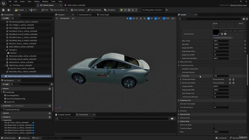Open the debug object selector dropdown
Image resolution: width=249 pixels, height=140 pixels.
click(x=153, y=10)
